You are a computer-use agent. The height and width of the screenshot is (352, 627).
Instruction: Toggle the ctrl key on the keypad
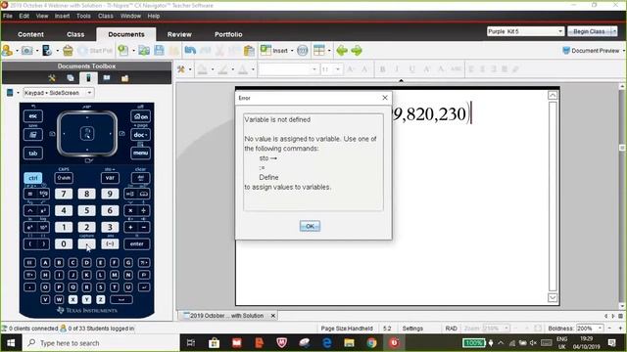click(33, 178)
